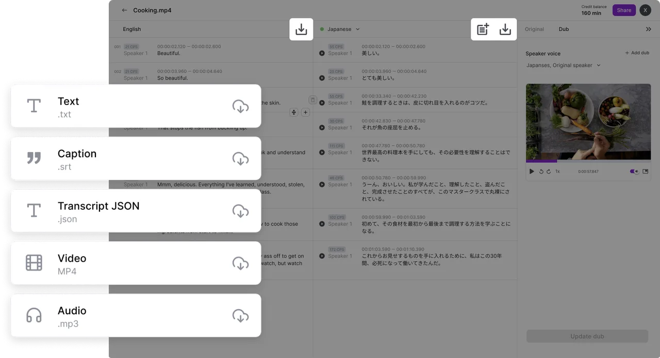Download the Japanese translation via download icon
This screenshot has width=660, height=358.
(x=505, y=29)
